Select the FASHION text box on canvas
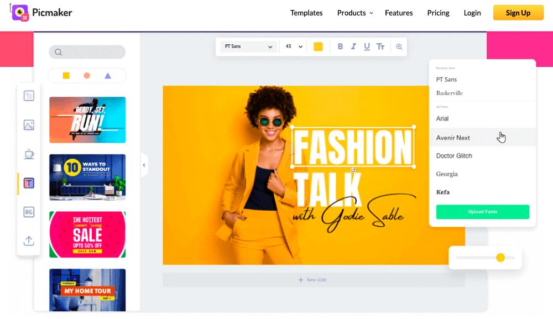553x319 pixels. point(353,147)
